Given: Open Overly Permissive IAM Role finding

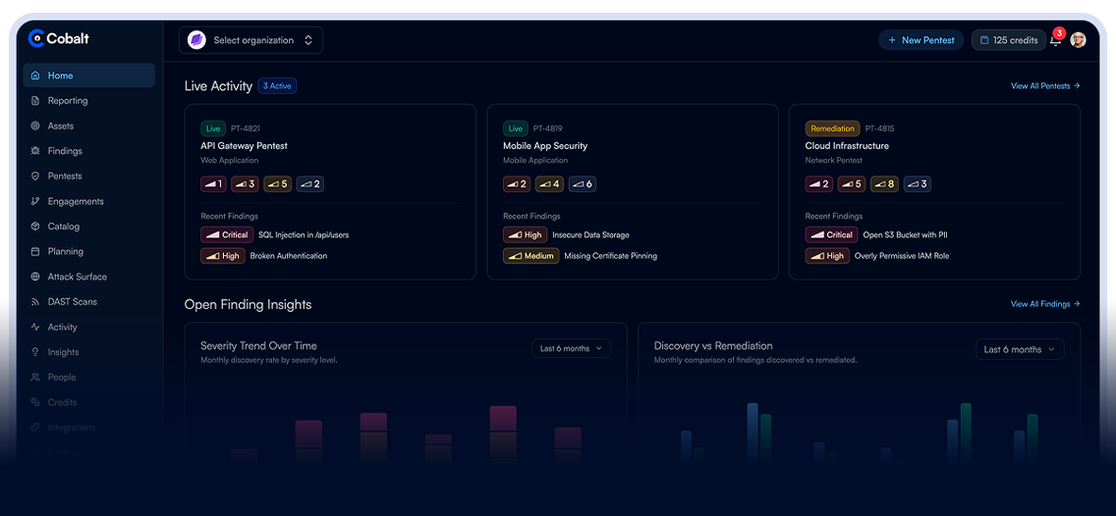Looking at the screenshot, I should (x=901, y=256).
